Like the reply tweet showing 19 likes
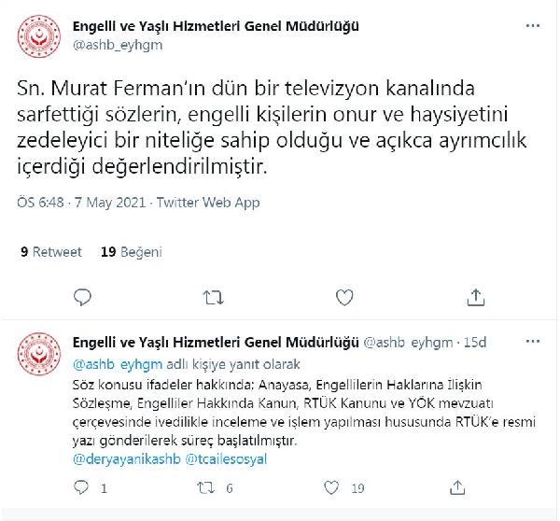The width and height of the screenshot is (560, 521). coord(331,487)
